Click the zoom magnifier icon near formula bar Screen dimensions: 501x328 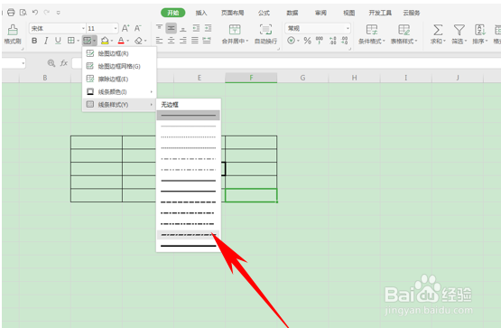51,63
